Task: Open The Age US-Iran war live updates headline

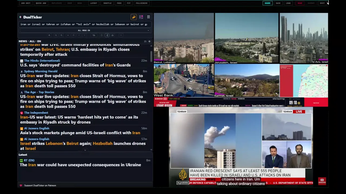Action: click(83, 102)
